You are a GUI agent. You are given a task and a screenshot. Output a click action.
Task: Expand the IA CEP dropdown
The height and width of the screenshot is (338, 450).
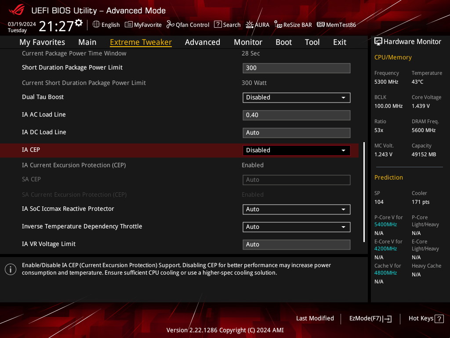coord(296,150)
